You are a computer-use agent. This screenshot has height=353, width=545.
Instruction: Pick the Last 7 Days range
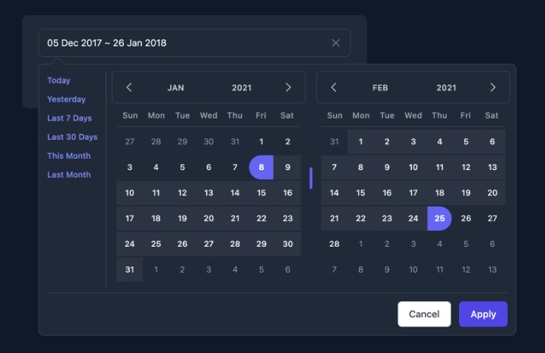click(69, 118)
